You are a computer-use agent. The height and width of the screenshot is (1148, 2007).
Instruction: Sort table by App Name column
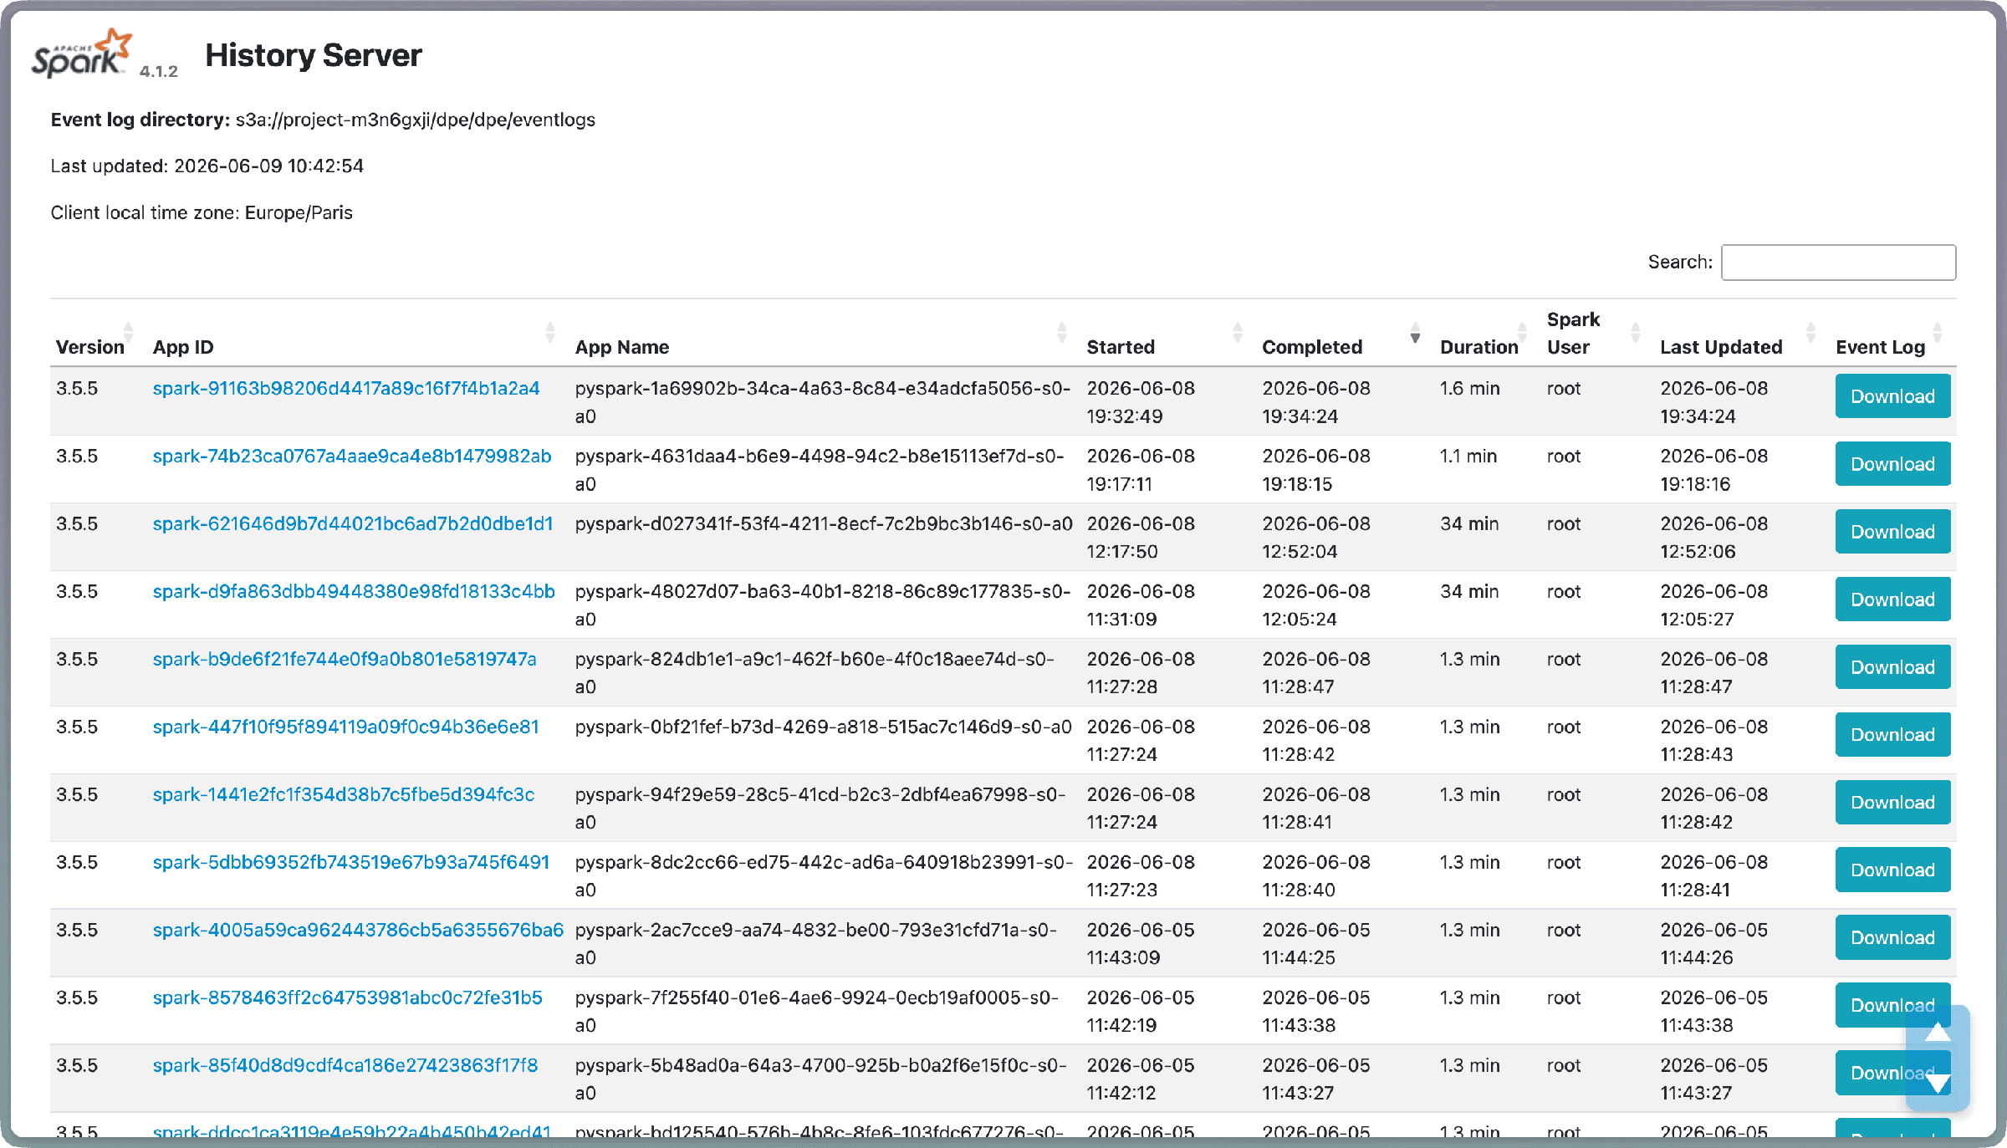[x=1061, y=333]
